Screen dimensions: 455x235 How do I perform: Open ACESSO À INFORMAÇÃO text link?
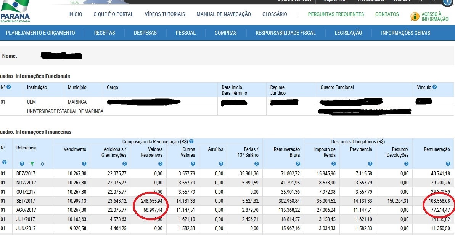click(x=435, y=16)
